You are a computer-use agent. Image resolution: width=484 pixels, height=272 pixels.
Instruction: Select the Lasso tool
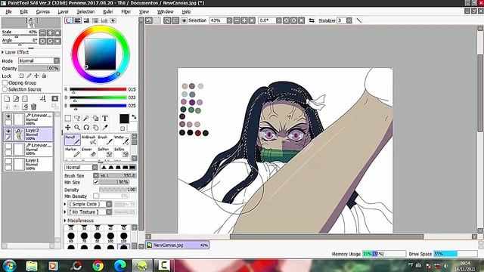[x=77, y=118]
